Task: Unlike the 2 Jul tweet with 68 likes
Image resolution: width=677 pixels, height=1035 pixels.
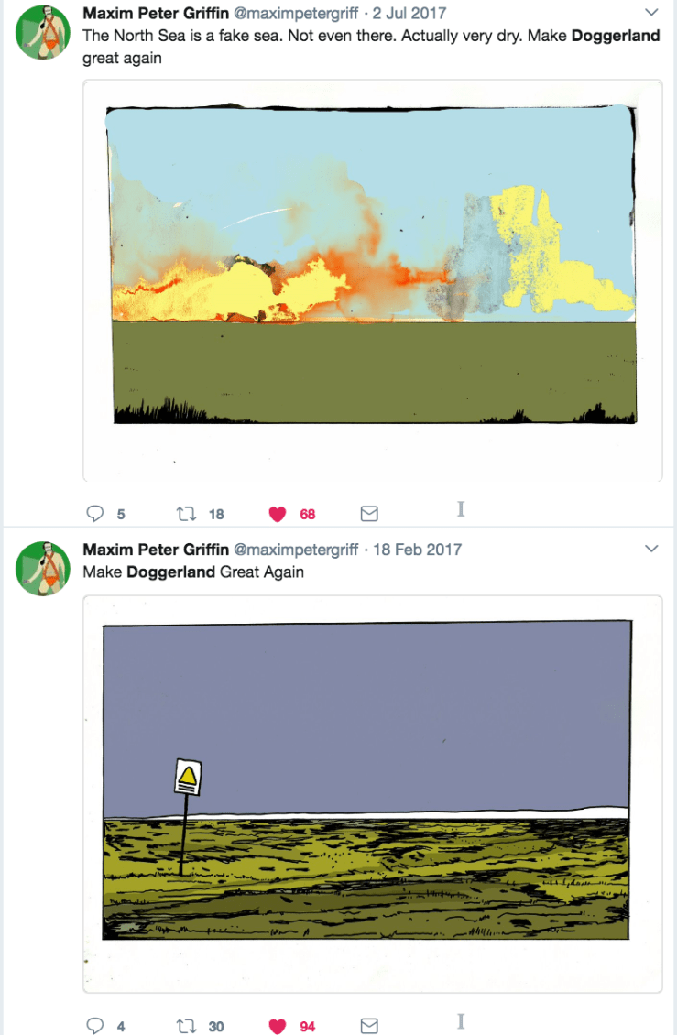Action: [x=278, y=514]
